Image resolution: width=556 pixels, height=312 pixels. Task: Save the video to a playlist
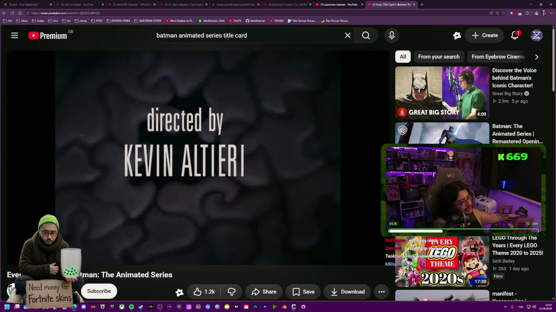303,292
